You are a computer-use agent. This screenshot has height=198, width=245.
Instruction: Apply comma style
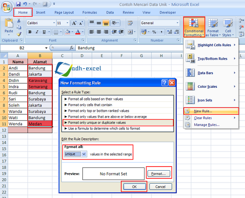161,32
